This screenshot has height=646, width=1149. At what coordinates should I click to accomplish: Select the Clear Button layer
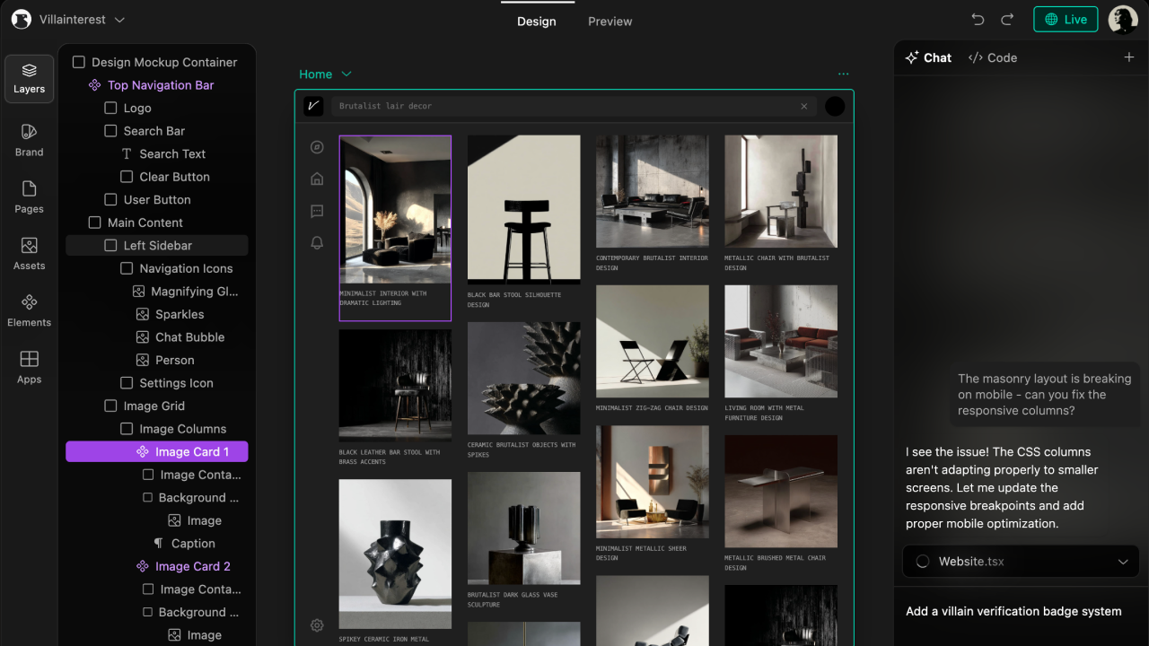(165, 177)
